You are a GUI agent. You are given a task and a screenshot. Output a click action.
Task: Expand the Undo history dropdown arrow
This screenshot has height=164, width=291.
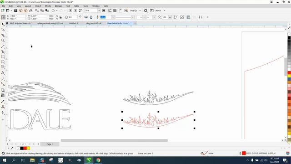click(x=56, y=10)
